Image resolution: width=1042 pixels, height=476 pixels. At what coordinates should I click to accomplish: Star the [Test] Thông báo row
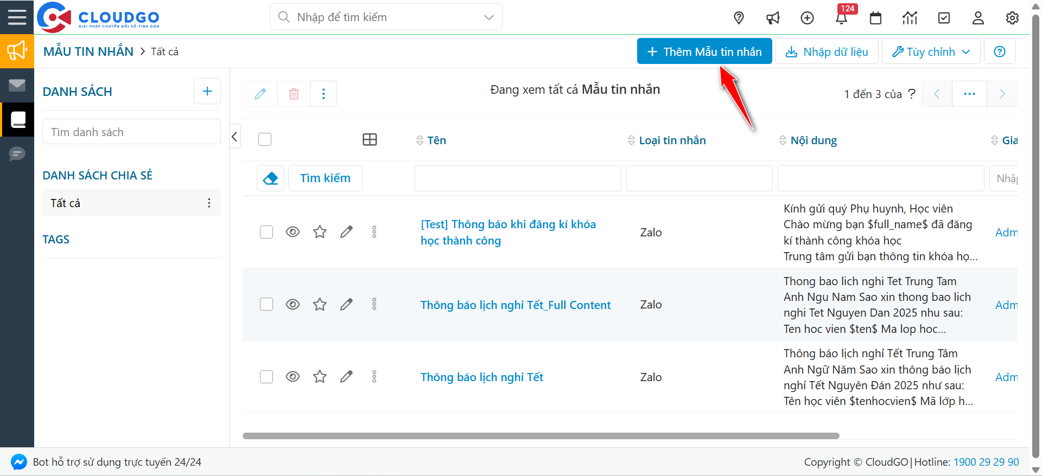point(320,232)
